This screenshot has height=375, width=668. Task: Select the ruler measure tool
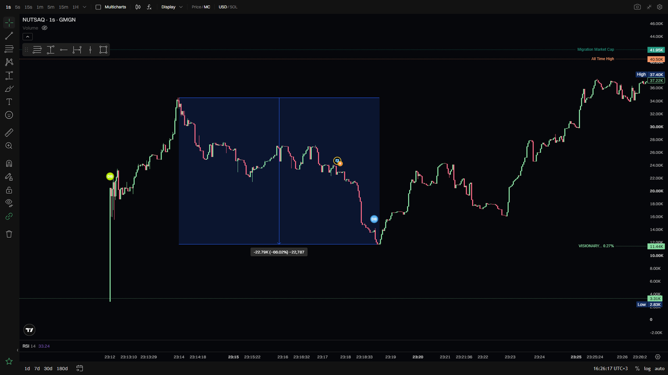pyautogui.click(x=9, y=133)
